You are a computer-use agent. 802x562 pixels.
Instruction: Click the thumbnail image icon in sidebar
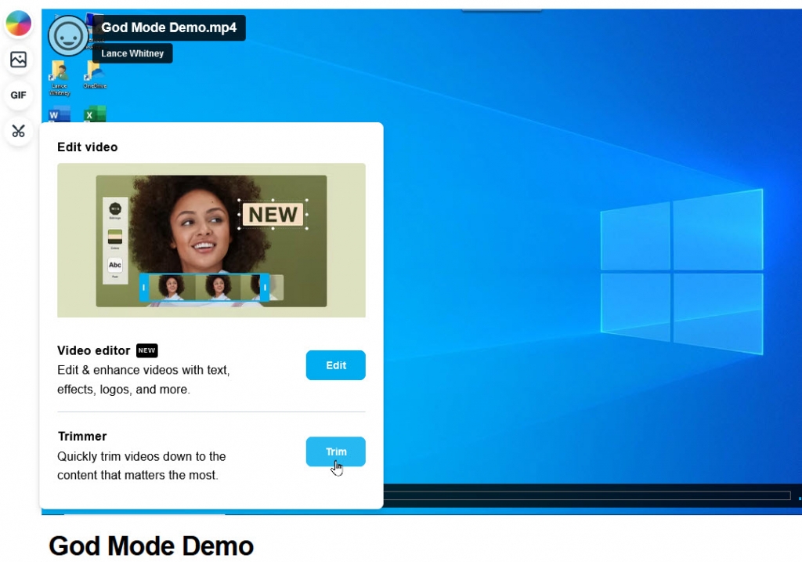(x=18, y=60)
